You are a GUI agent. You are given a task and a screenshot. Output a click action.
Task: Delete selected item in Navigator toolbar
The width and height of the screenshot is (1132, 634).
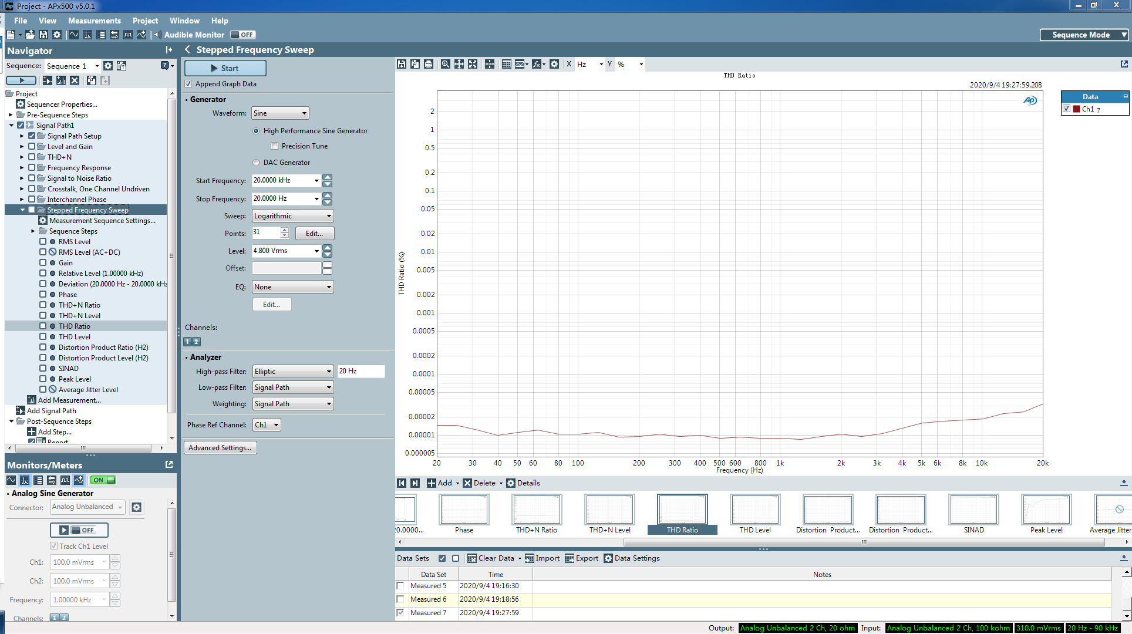(75, 80)
